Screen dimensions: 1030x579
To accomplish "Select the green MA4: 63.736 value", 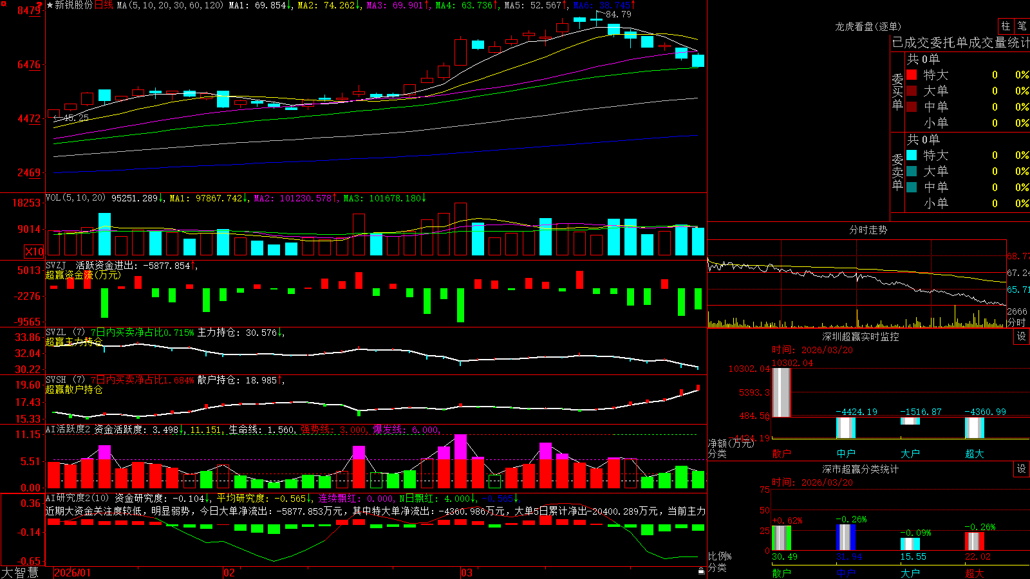I will point(464,5).
